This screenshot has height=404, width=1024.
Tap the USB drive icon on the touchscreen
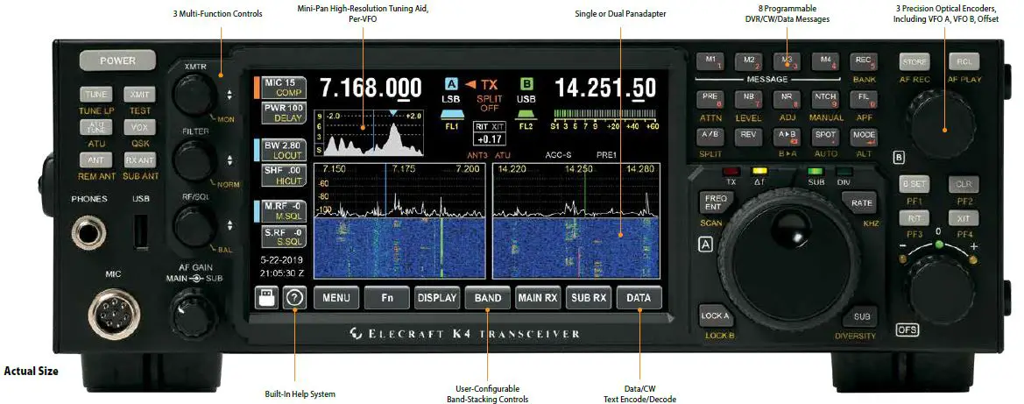266,297
